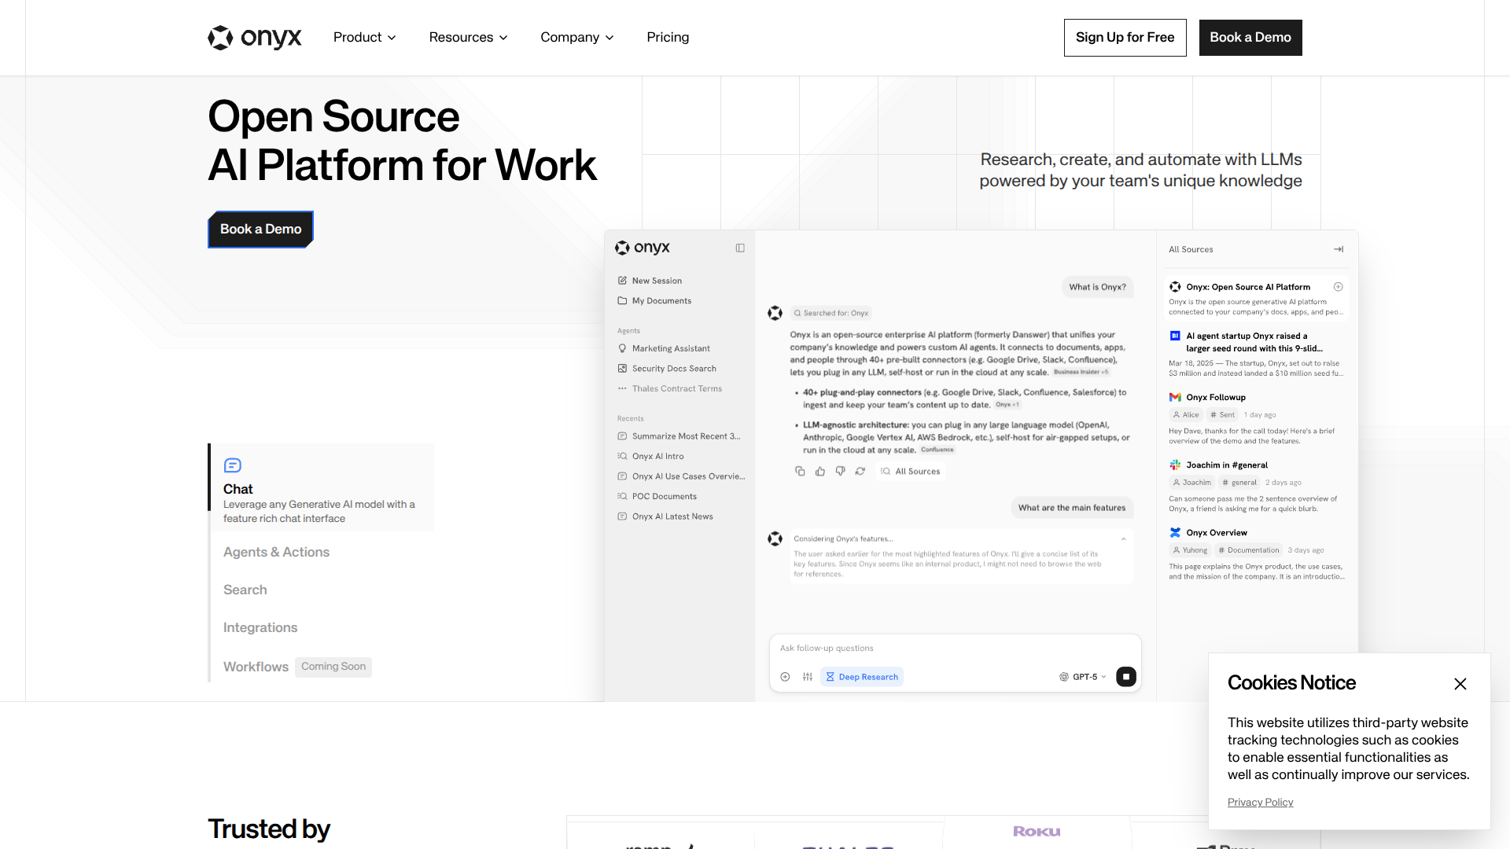Expand the Product menu
This screenshot has width=1510, height=849.
[x=364, y=37]
